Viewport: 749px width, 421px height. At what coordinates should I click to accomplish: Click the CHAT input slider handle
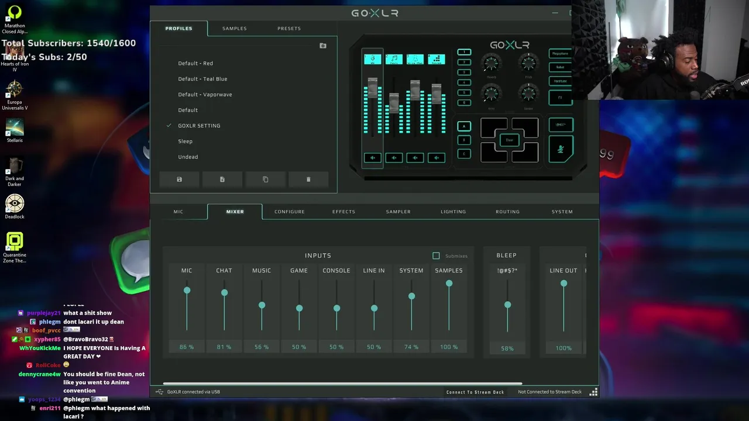coord(224,293)
